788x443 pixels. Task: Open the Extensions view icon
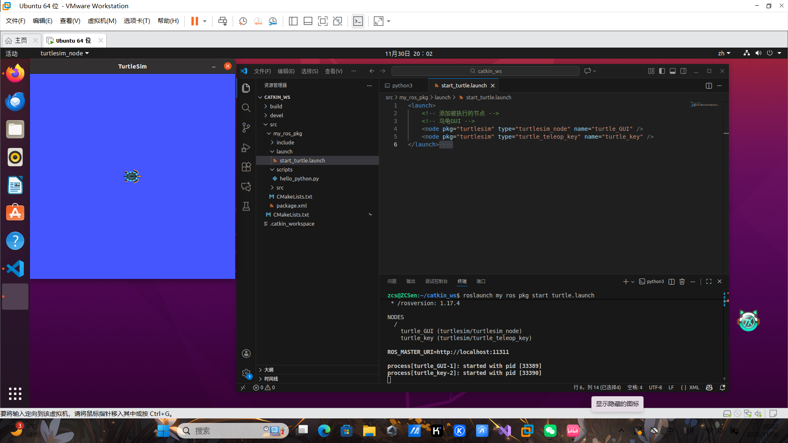(246, 167)
